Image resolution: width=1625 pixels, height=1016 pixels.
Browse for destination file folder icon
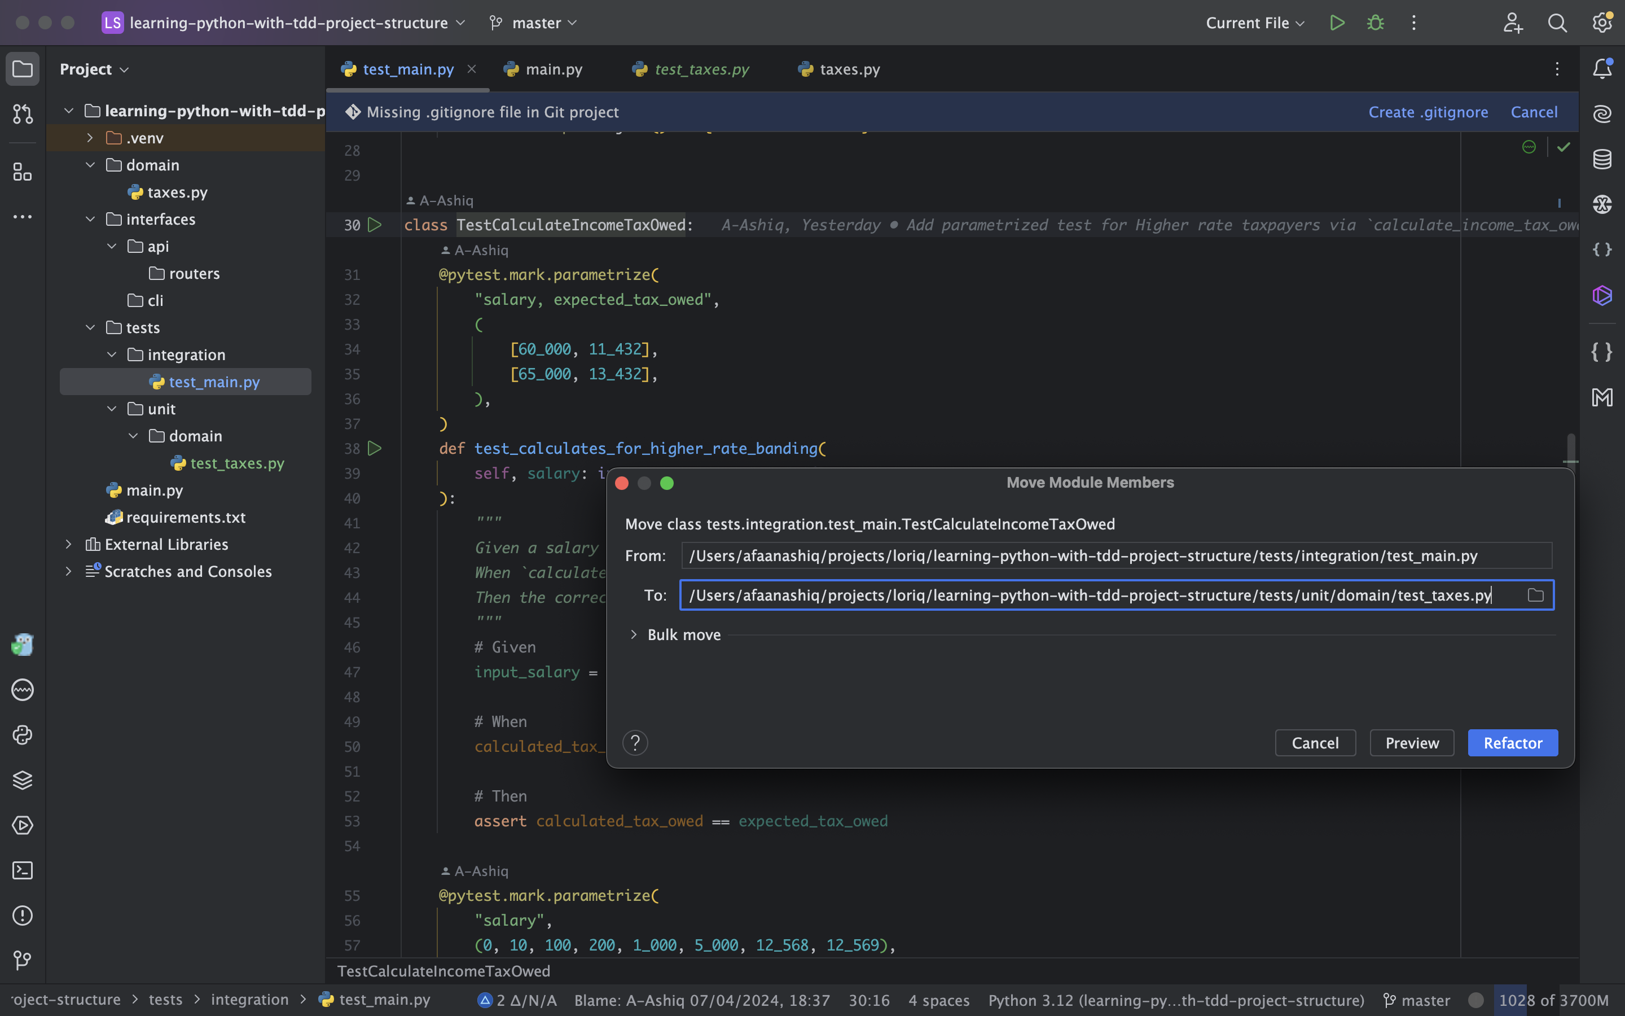coord(1535,595)
